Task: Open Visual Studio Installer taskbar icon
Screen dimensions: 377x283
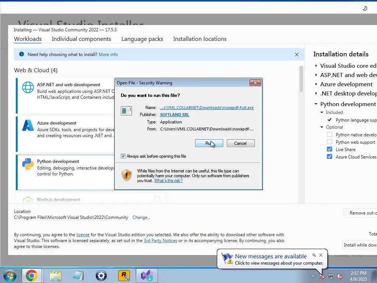Action: 147,276
